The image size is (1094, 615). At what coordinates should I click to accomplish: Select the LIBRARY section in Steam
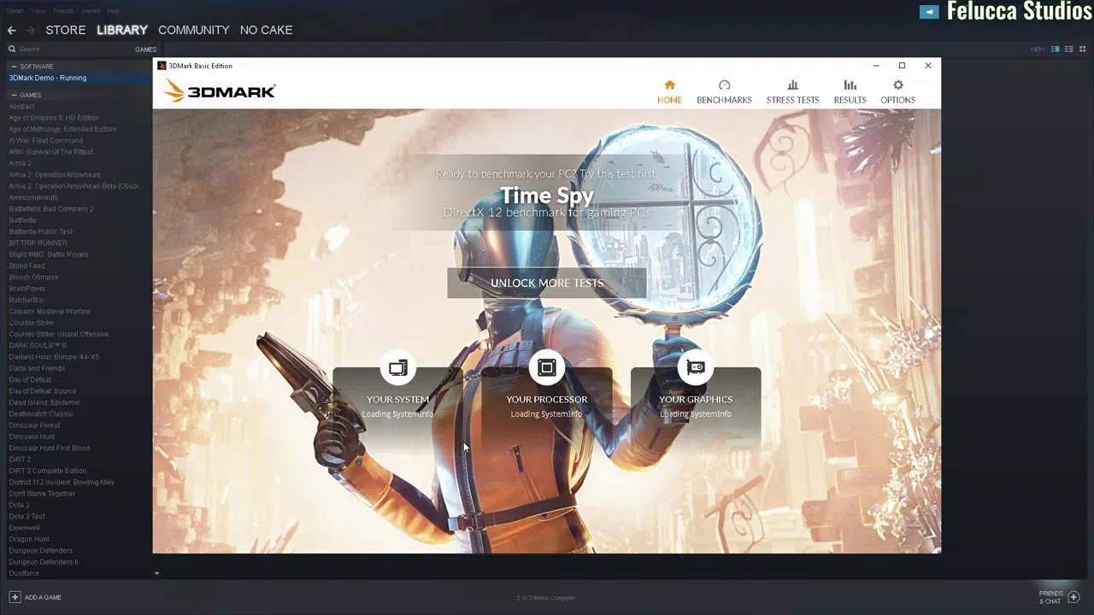pos(122,30)
